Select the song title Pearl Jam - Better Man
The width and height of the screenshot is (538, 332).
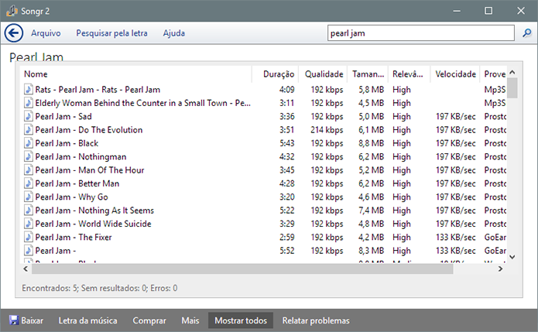coord(77,183)
